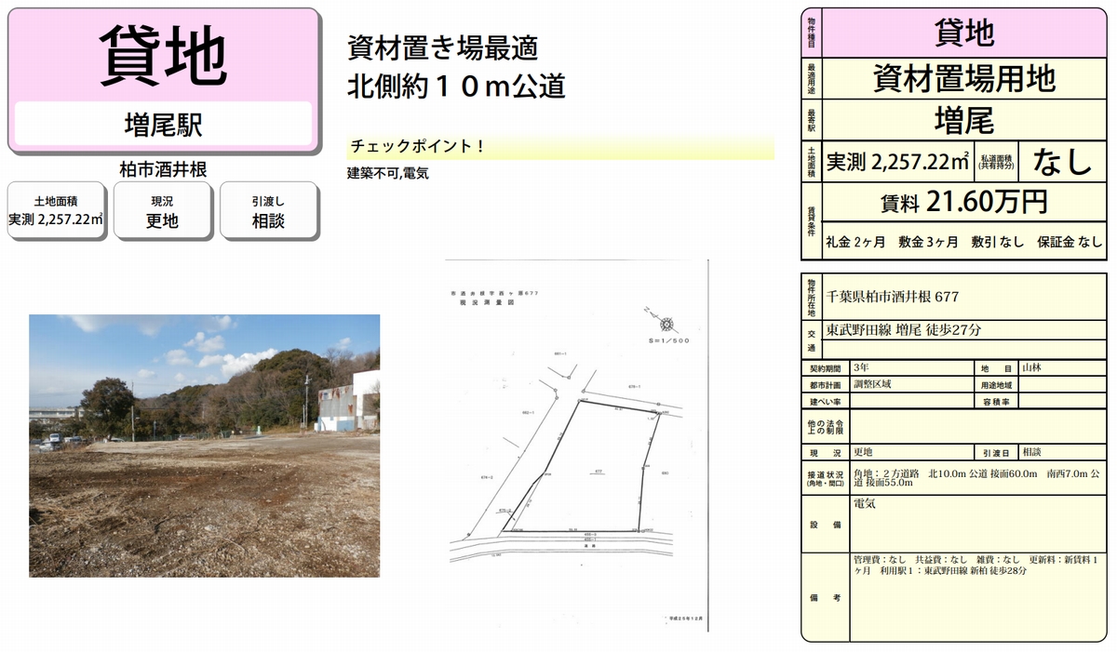Open the vacant lot photograph

(204, 446)
